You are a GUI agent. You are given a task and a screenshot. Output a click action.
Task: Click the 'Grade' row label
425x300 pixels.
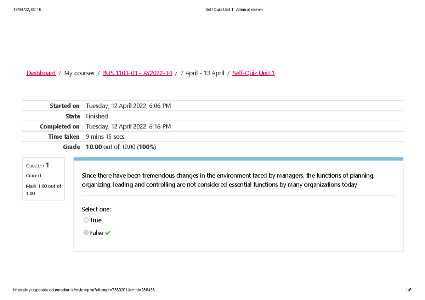tap(72, 147)
